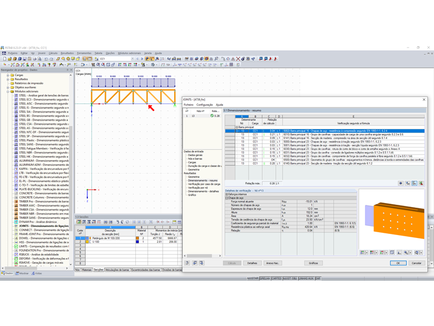434x326 pixels.
Task: Toggle AJUST. OBJ. in status bar
Action: pyautogui.click(x=290, y=279)
